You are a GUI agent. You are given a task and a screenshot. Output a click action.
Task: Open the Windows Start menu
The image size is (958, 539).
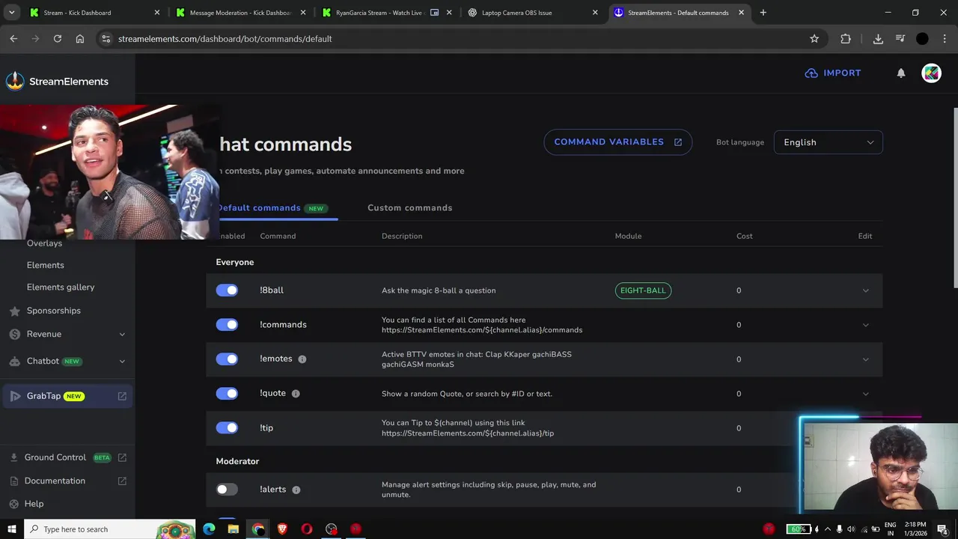click(x=11, y=529)
